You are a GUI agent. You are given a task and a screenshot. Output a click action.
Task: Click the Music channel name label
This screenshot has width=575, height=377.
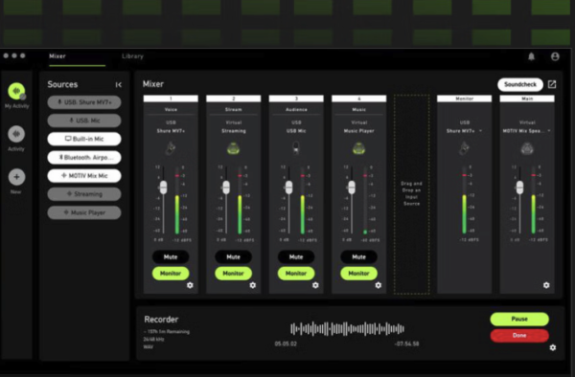(x=359, y=109)
